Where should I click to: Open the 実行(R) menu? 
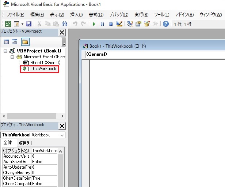pyautogui.click(x=141, y=15)
